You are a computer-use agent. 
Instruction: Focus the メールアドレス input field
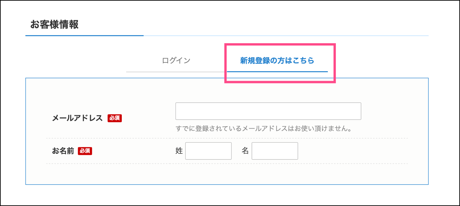pos(268,111)
